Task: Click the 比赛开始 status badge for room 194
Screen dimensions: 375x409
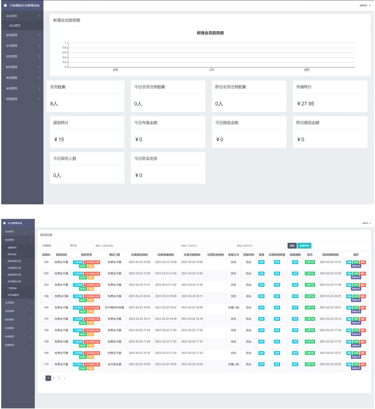Action: 310,307
